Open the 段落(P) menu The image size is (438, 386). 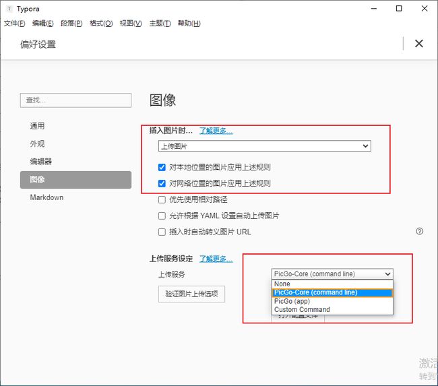(x=71, y=23)
